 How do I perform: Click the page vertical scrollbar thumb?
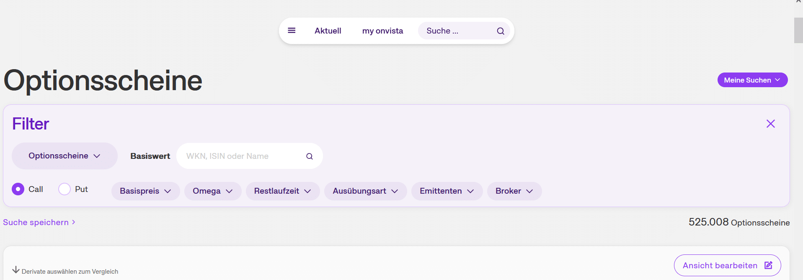tap(798, 30)
